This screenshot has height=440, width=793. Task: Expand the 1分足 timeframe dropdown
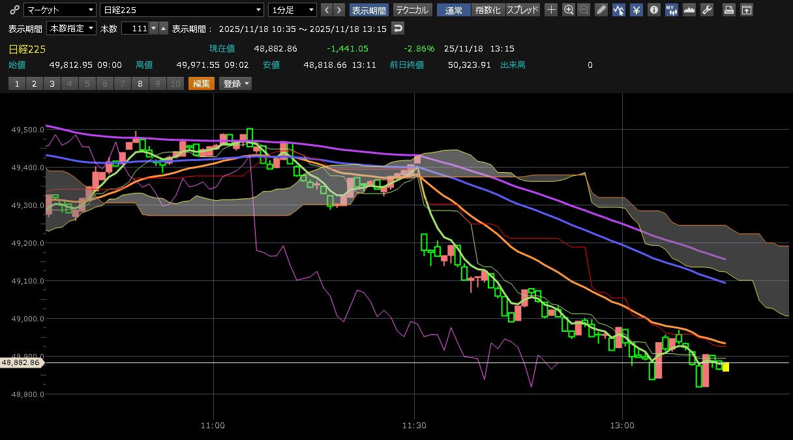pos(292,10)
